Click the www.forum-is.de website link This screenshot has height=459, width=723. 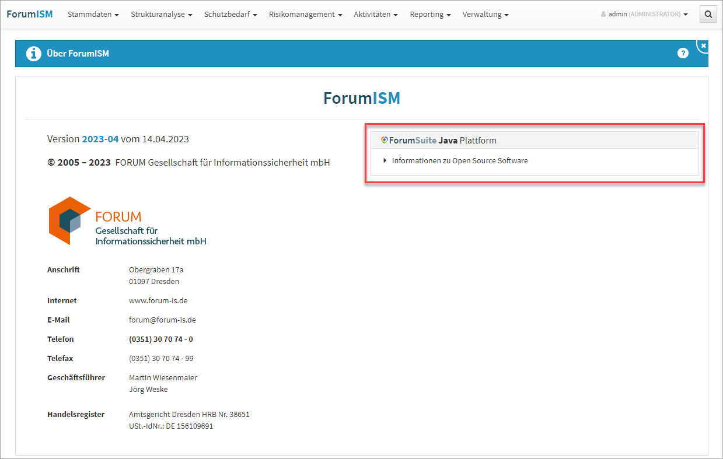pos(158,301)
